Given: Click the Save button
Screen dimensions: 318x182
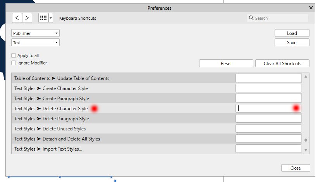Looking at the screenshot, I should 292,42.
